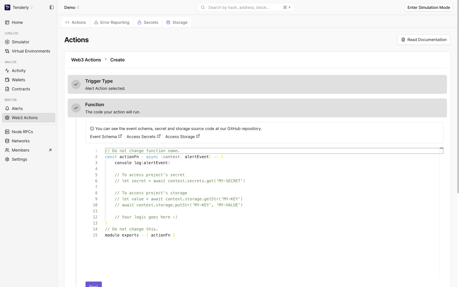Click the Next button
The image size is (459, 287).
click(94, 284)
